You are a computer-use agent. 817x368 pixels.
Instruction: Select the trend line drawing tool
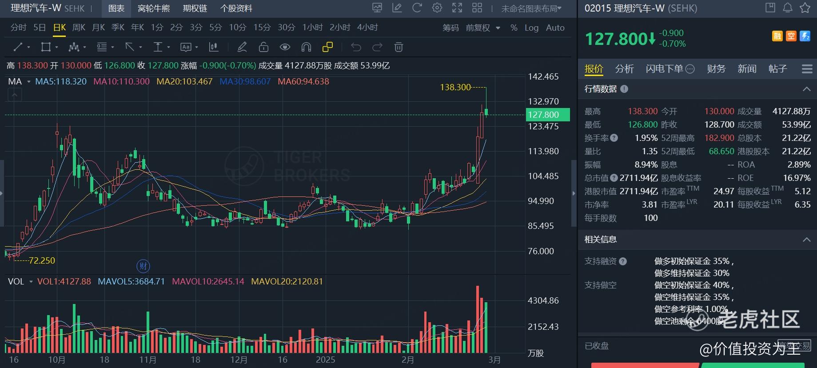(18, 47)
